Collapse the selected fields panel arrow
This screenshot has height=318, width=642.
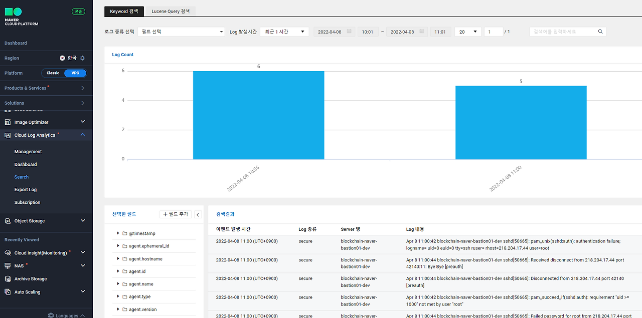[x=198, y=214]
